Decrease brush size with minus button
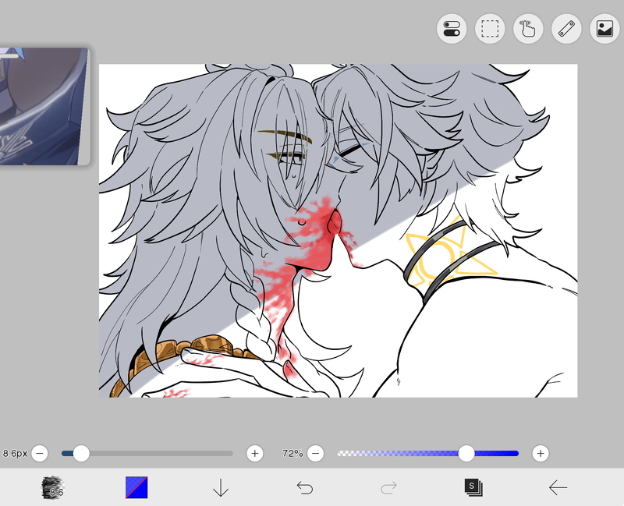Image resolution: width=624 pixels, height=506 pixels. [40, 453]
